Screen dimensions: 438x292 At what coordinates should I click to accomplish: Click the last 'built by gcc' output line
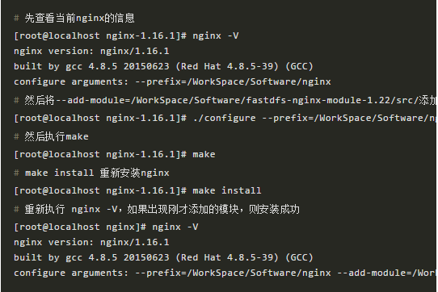tap(163, 257)
